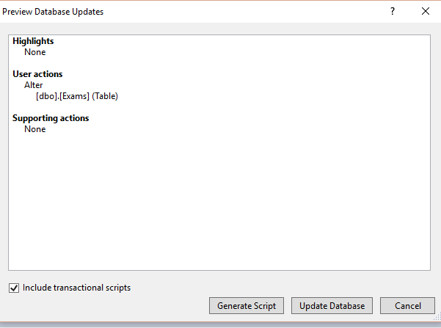Click the checkmark beside Include transactional scripts

[14, 288]
